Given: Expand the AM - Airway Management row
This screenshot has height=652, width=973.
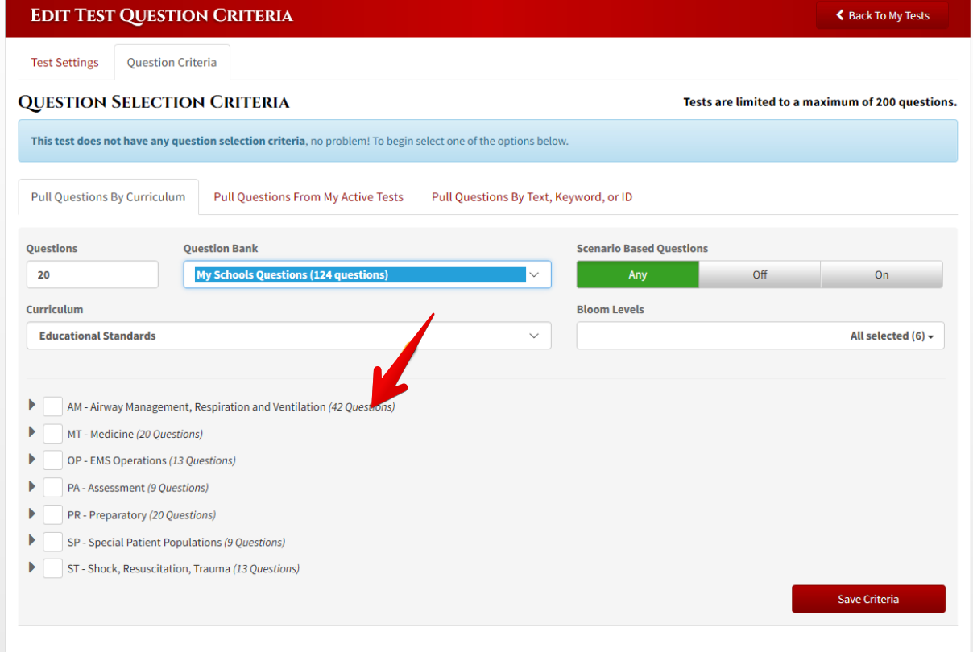Looking at the screenshot, I should [32, 405].
